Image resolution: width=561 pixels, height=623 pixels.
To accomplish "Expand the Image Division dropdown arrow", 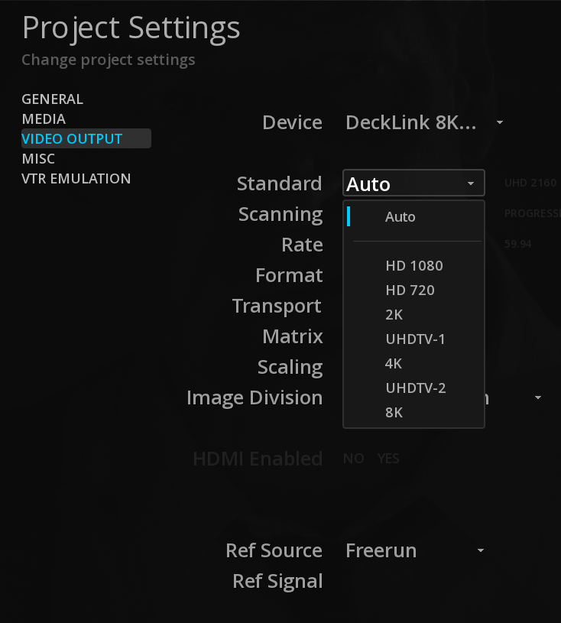I will 537,398.
